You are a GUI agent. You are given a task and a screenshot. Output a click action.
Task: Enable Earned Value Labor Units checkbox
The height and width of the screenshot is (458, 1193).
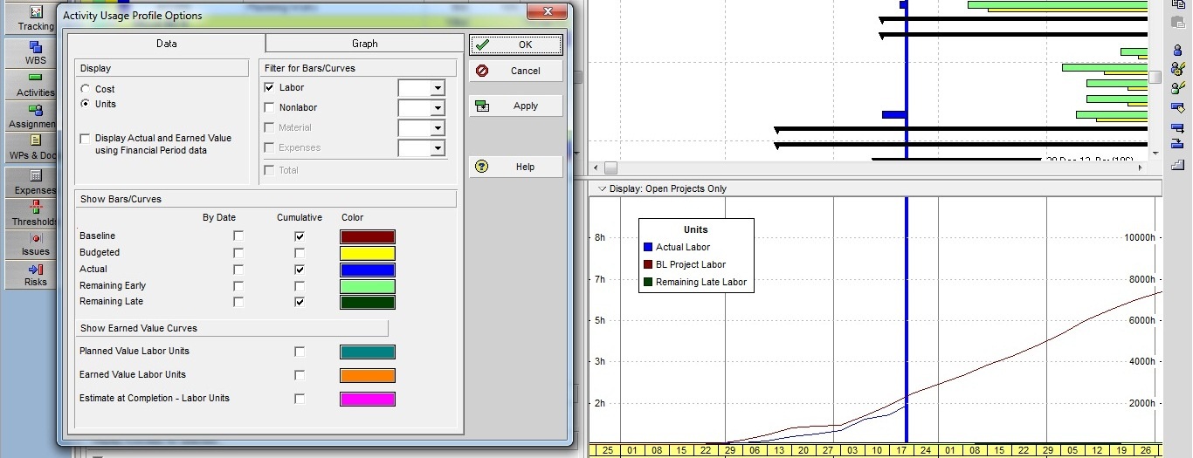point(300,375)
